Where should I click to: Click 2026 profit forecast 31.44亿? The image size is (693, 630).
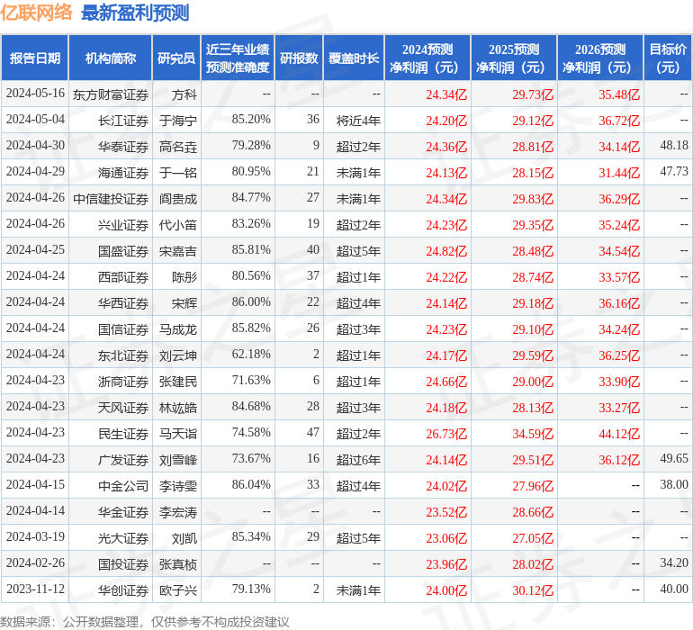pyautogui.click(x=619, y=173)
